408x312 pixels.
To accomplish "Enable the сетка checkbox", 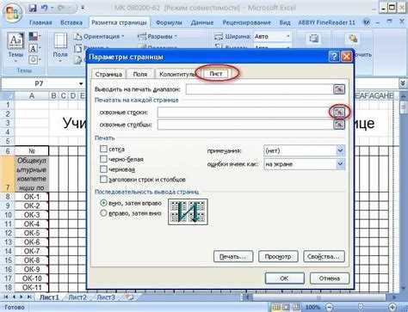I will click(x=103, y=149).
